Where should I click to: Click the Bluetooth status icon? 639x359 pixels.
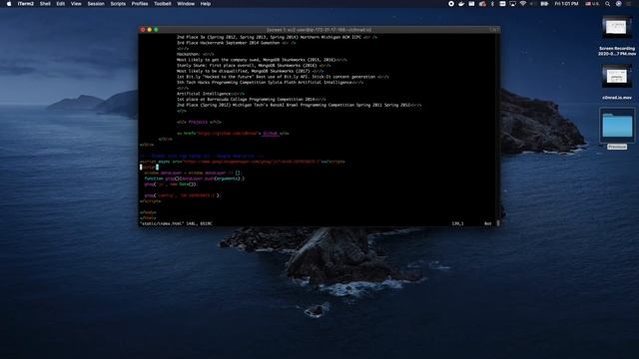click(492, 4)
